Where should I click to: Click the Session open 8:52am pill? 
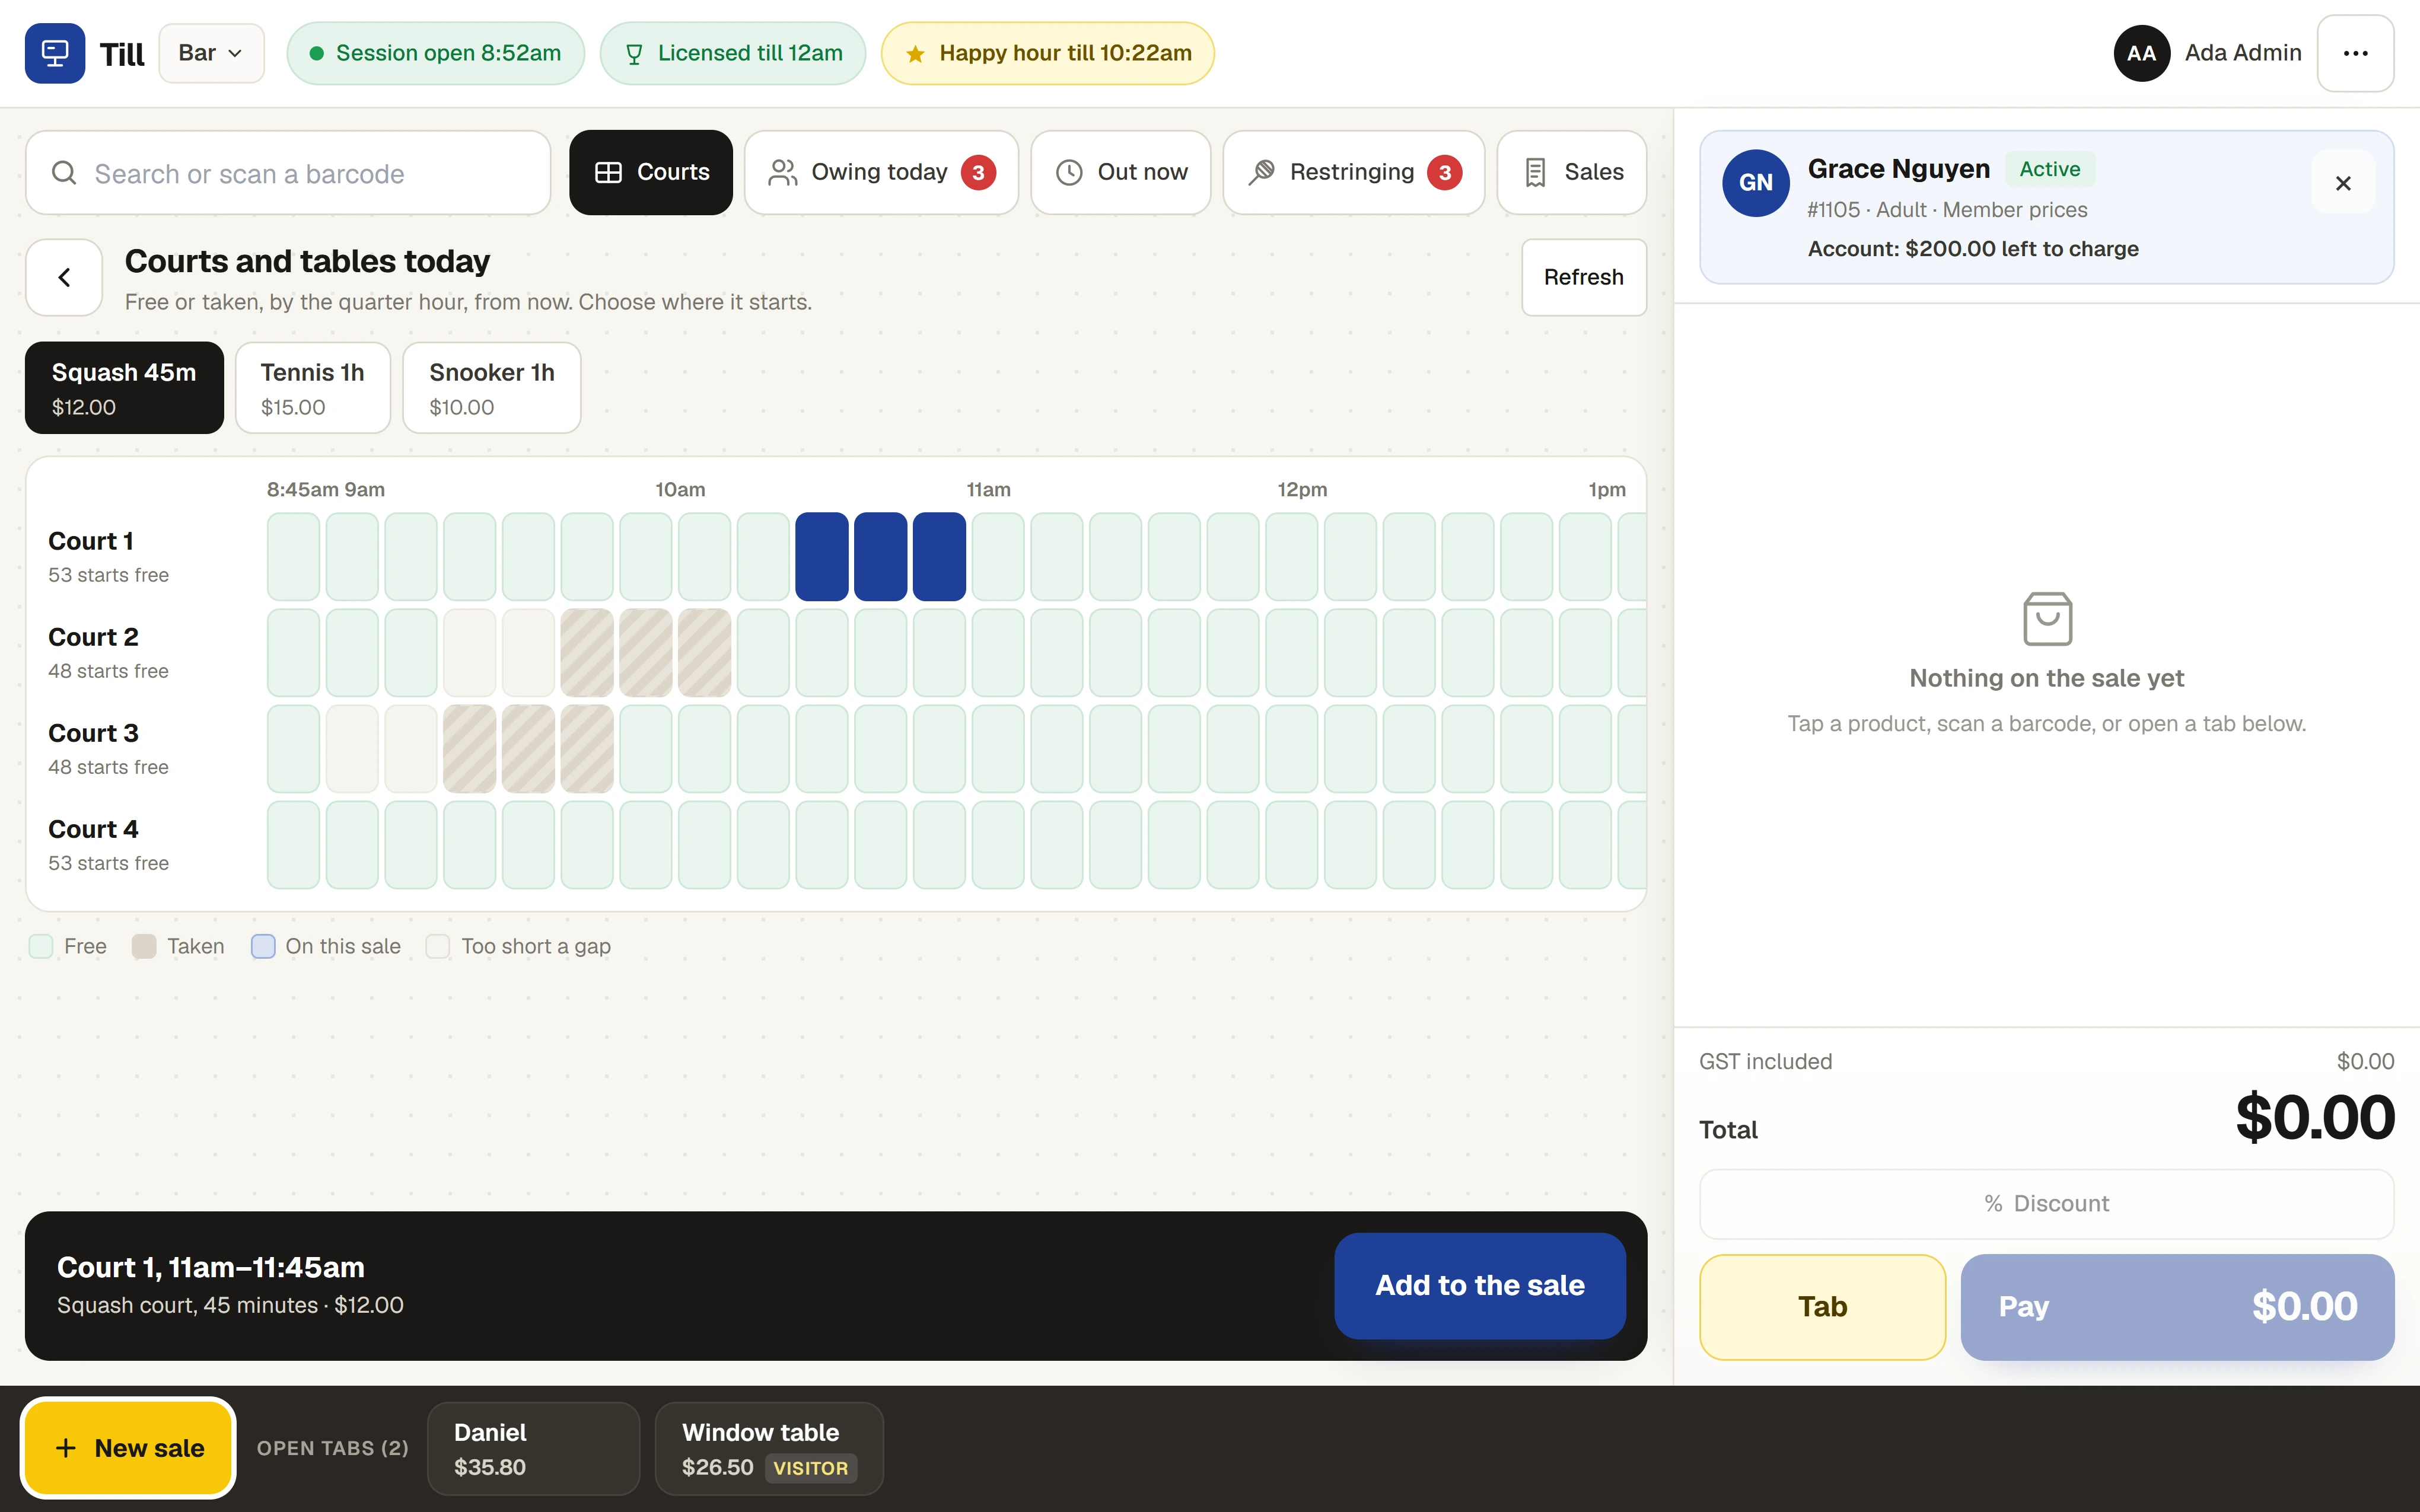(435, 53)
